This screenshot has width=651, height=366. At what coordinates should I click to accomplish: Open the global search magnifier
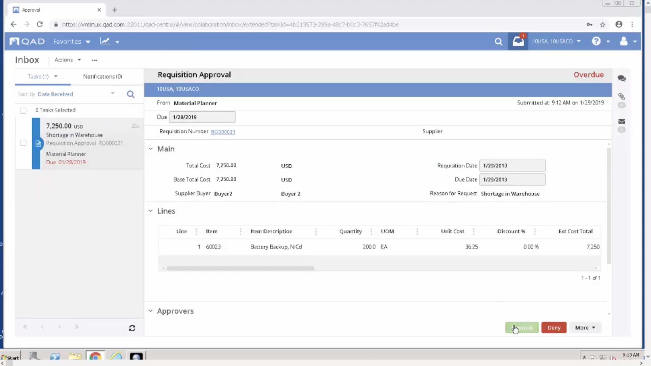tap(499, 41)
